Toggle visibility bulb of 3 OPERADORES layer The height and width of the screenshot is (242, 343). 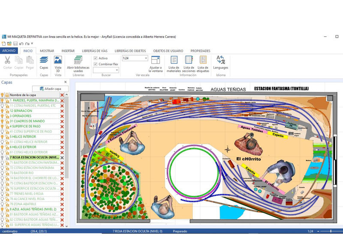(3, 116)
